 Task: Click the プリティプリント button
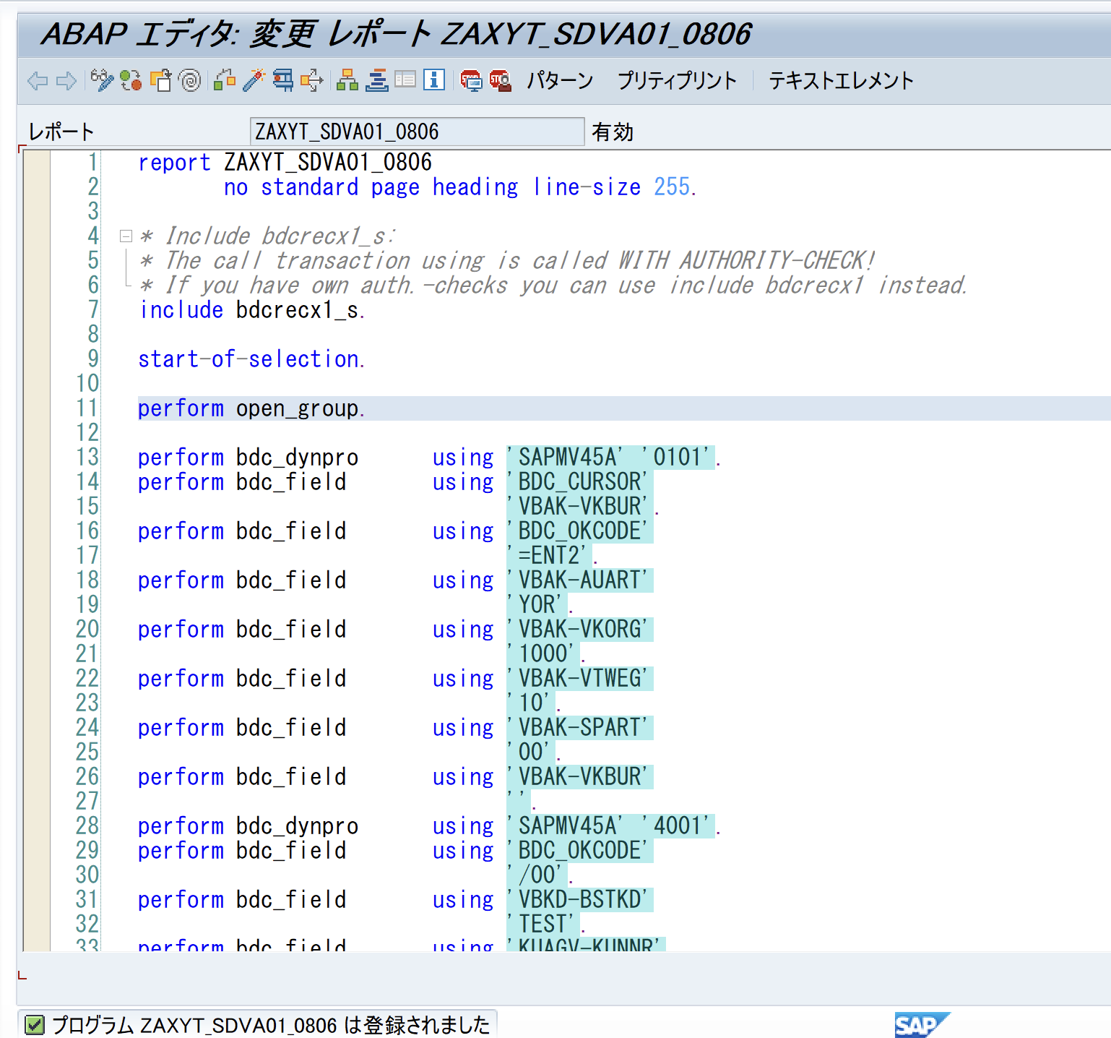pyautogui.click(x=677, y=80)
